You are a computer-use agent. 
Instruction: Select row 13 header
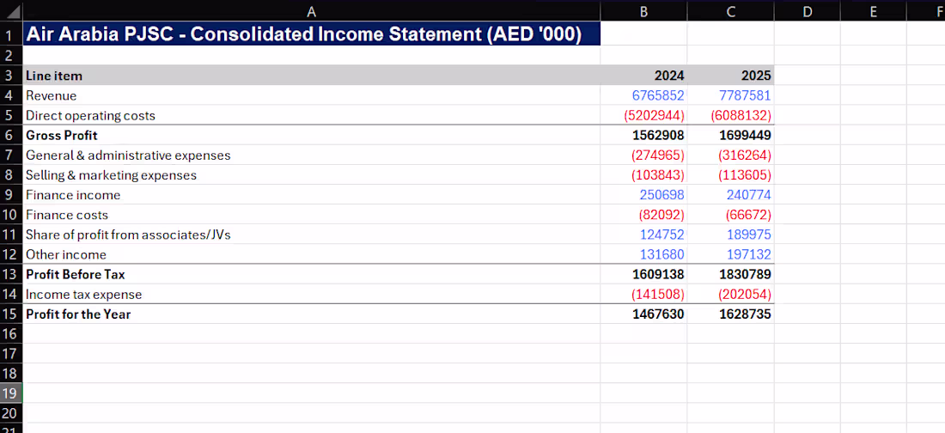pos(11,274)
